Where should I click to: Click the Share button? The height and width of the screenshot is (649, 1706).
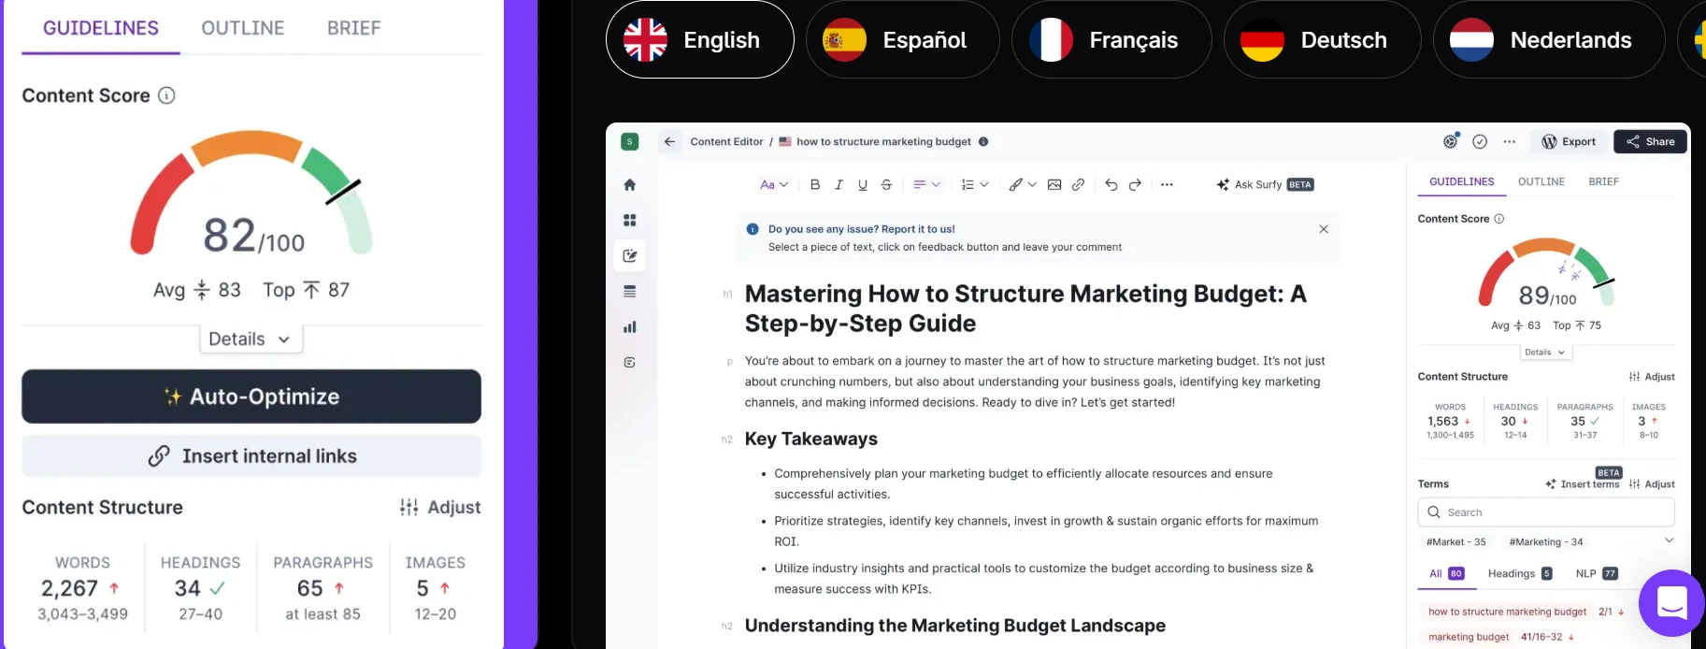[1650, 142]
